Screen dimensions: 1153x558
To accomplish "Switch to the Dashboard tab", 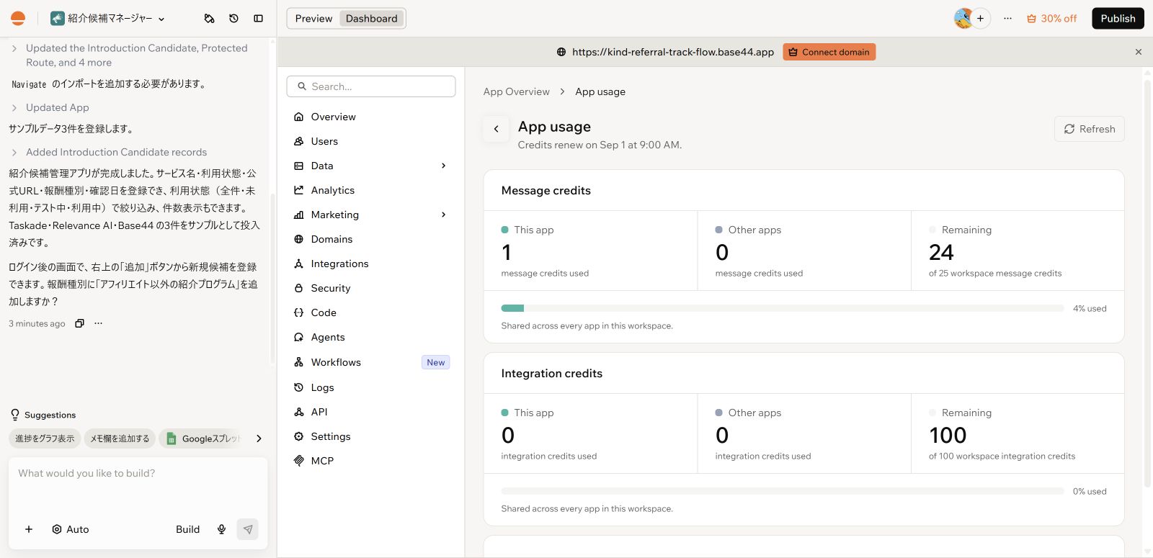I will point(371,19).
